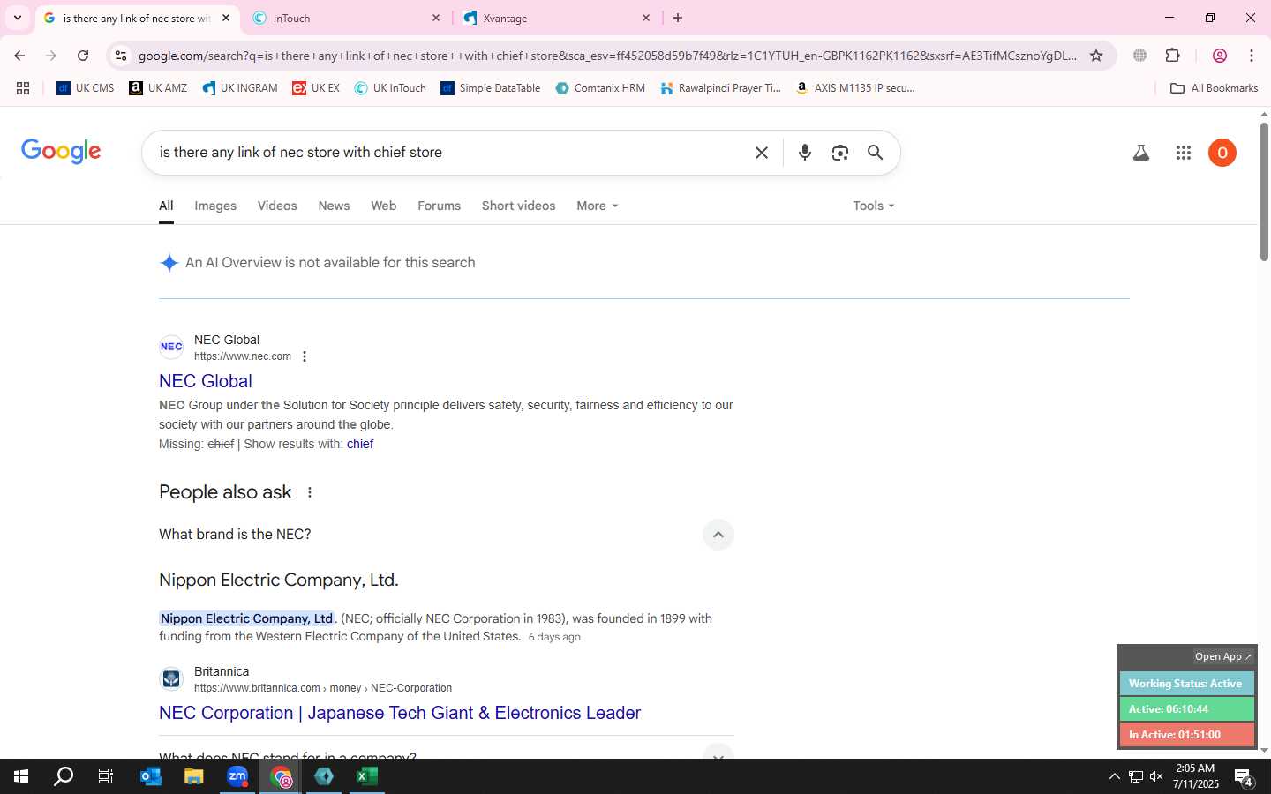The image size is (1271, 794).
Task: Select the All results tab
Action: coord(166,206)
